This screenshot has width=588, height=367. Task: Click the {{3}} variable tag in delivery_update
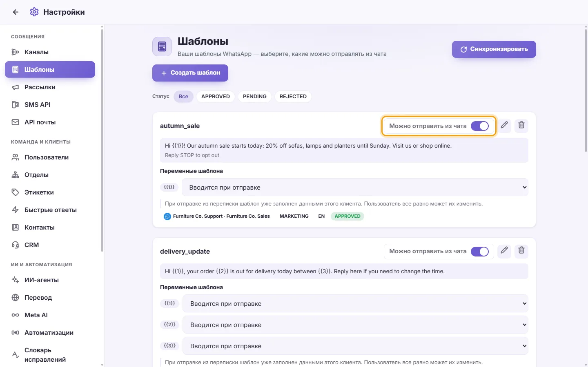(169, 346)
